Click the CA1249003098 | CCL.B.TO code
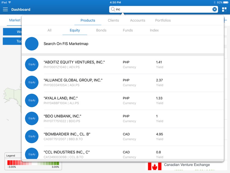Image resolution: width=230 pixels, height=173 pixels. pyautogui.click(x=63, y=157)
